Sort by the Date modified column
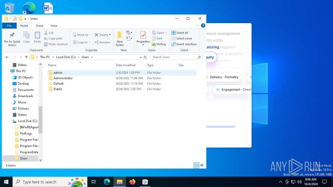The height and width of the screenshot is (187, 333). pyautogui.click(x=130, y=65)
